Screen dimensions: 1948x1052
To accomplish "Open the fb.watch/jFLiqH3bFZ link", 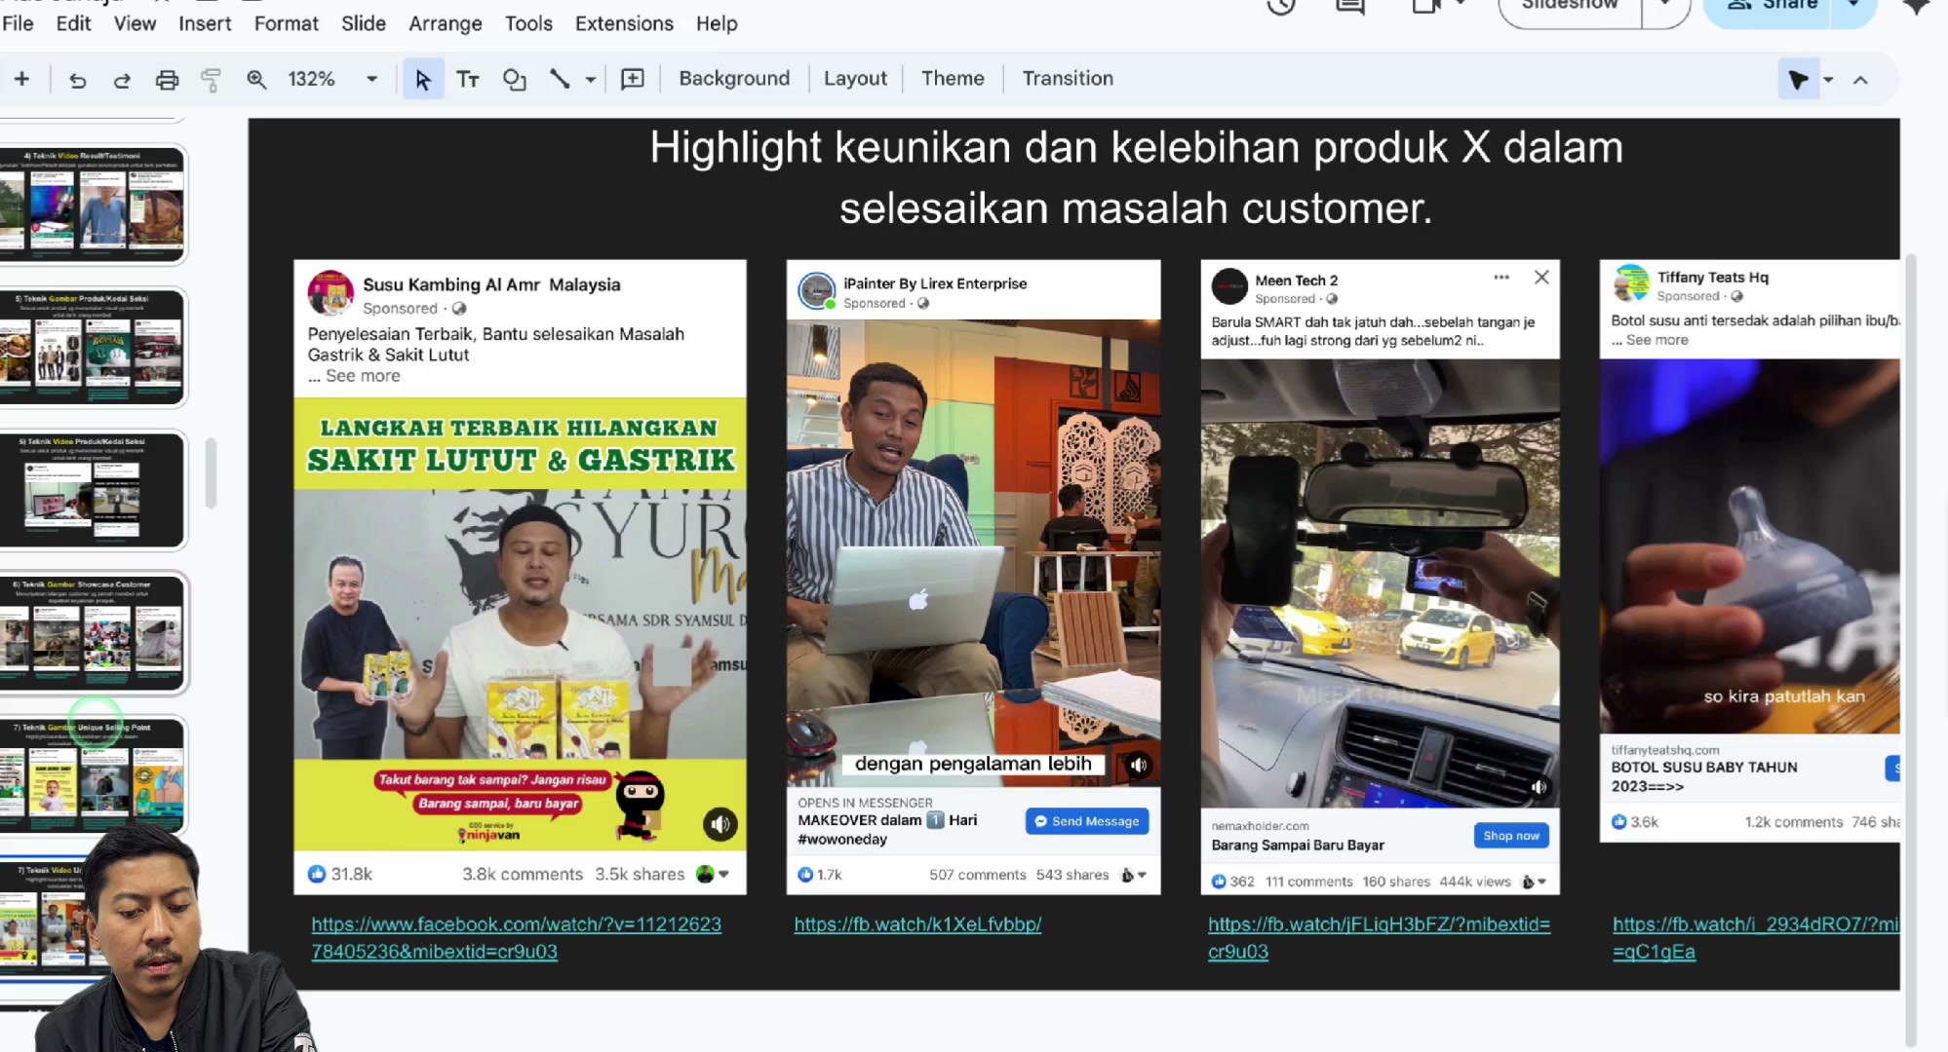I will click(x=1379, y=937).
